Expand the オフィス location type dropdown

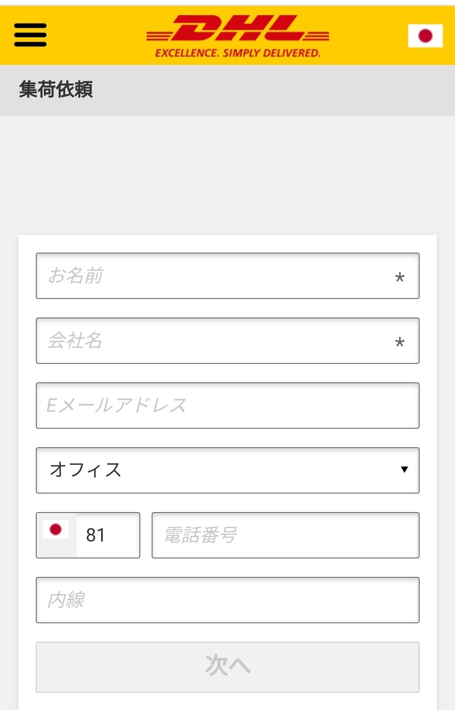click(x=227, y=470)
